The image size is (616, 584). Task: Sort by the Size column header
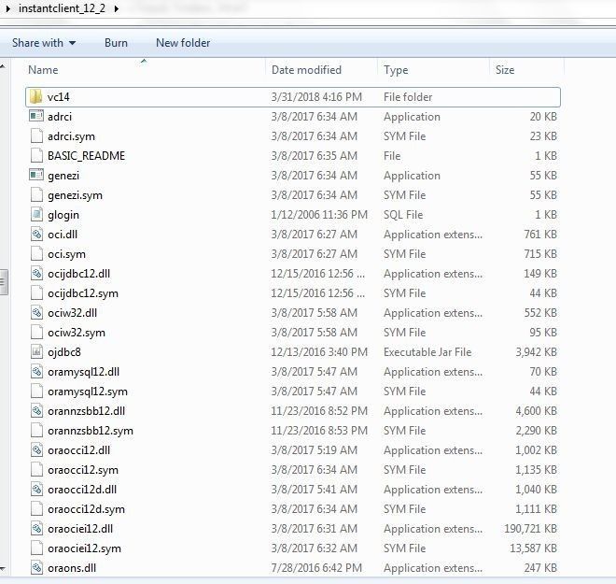point(505,69)
